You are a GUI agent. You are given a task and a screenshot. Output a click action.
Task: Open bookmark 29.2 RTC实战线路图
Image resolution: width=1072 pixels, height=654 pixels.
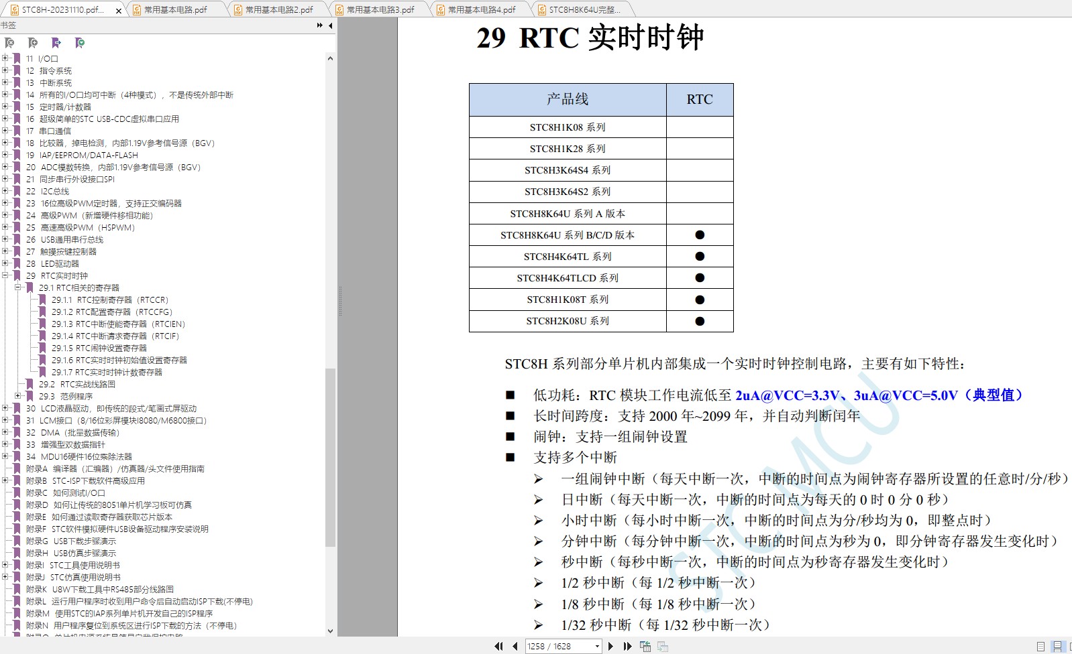pyautogui.click(x=77, y=384)
